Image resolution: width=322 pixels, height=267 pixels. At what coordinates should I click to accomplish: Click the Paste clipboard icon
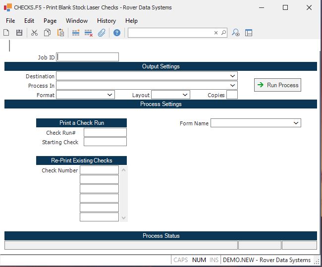coord(60,33)
